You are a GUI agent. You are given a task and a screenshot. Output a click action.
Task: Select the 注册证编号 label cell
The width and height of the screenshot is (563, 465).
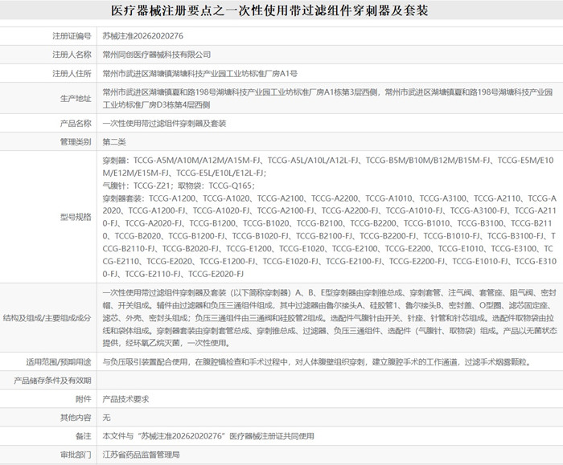click(72, 36)
